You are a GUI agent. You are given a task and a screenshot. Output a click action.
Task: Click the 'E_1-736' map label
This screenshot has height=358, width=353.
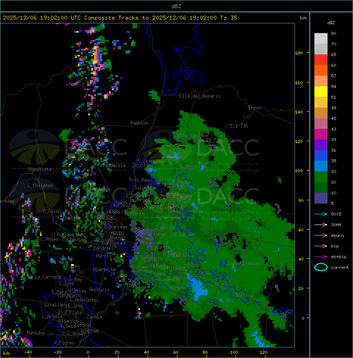coord(239,126)
